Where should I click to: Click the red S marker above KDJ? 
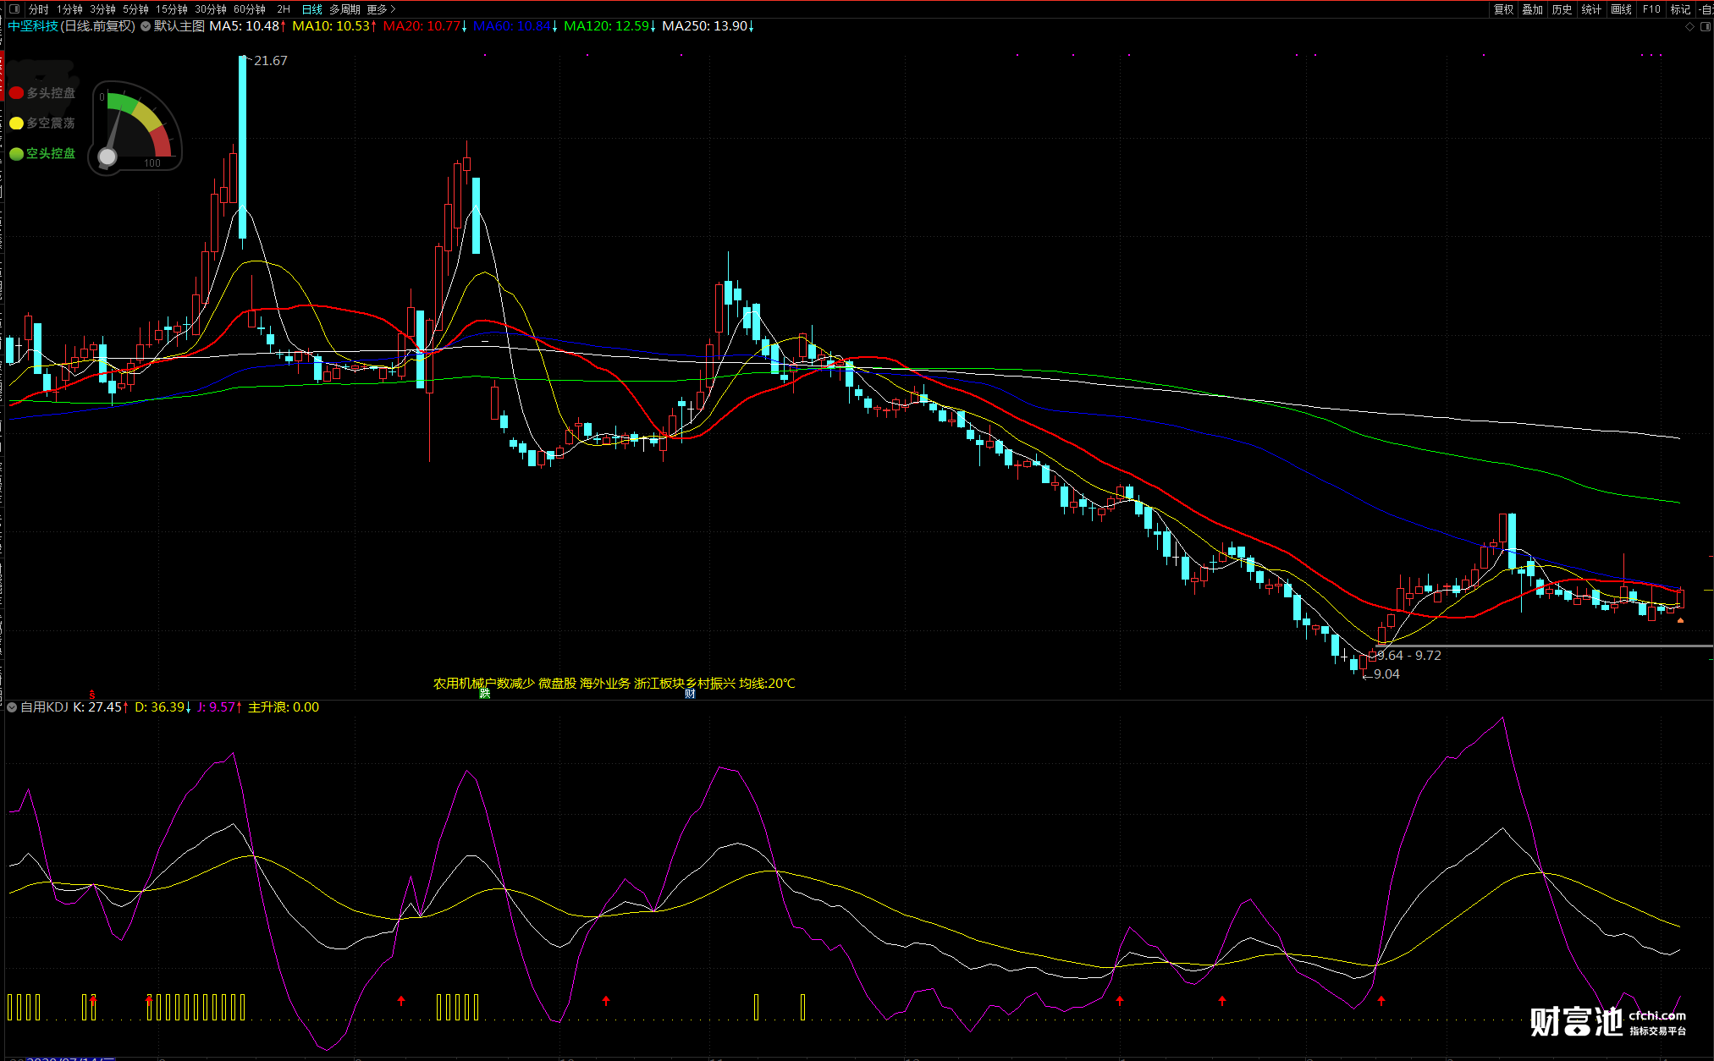pos(91,695)
